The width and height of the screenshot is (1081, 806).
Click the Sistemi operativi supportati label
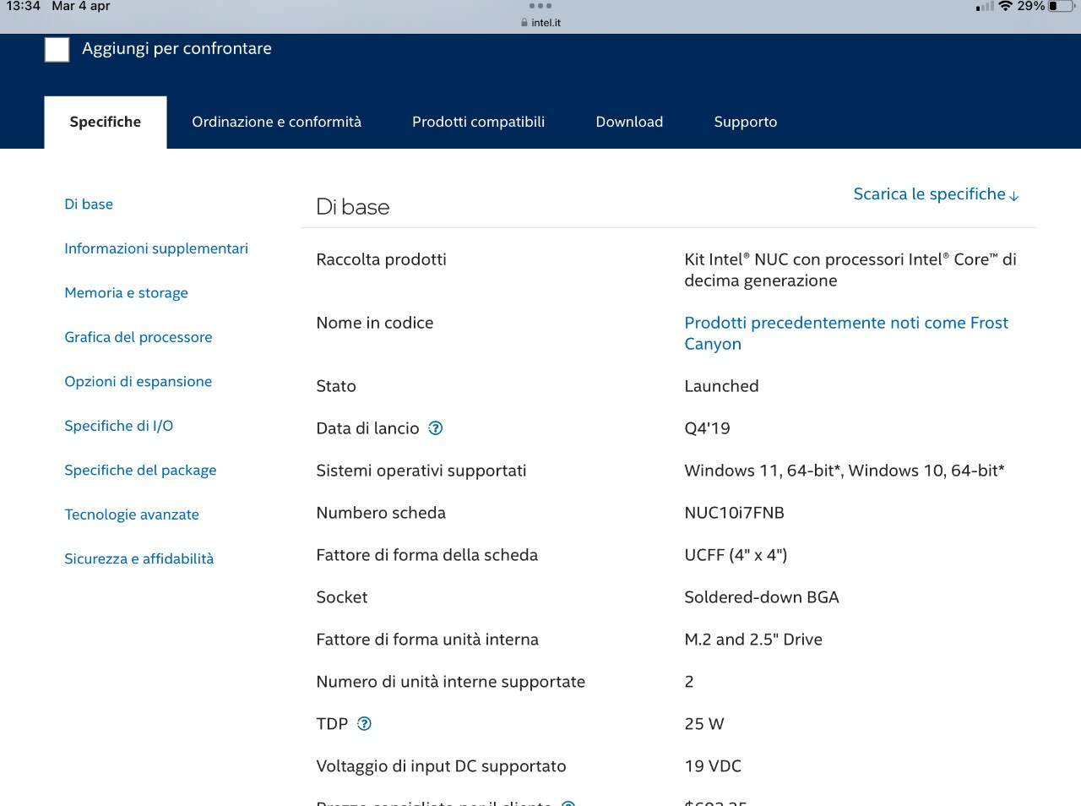click(x=421, y=471)
